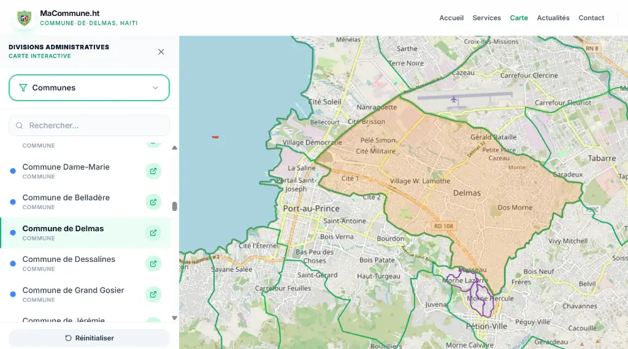Image resolution: width=628 pixels, height=349 pixels.
Task: Click the blue dot beside Commune de Dessalines
Action: coord(13,264)
